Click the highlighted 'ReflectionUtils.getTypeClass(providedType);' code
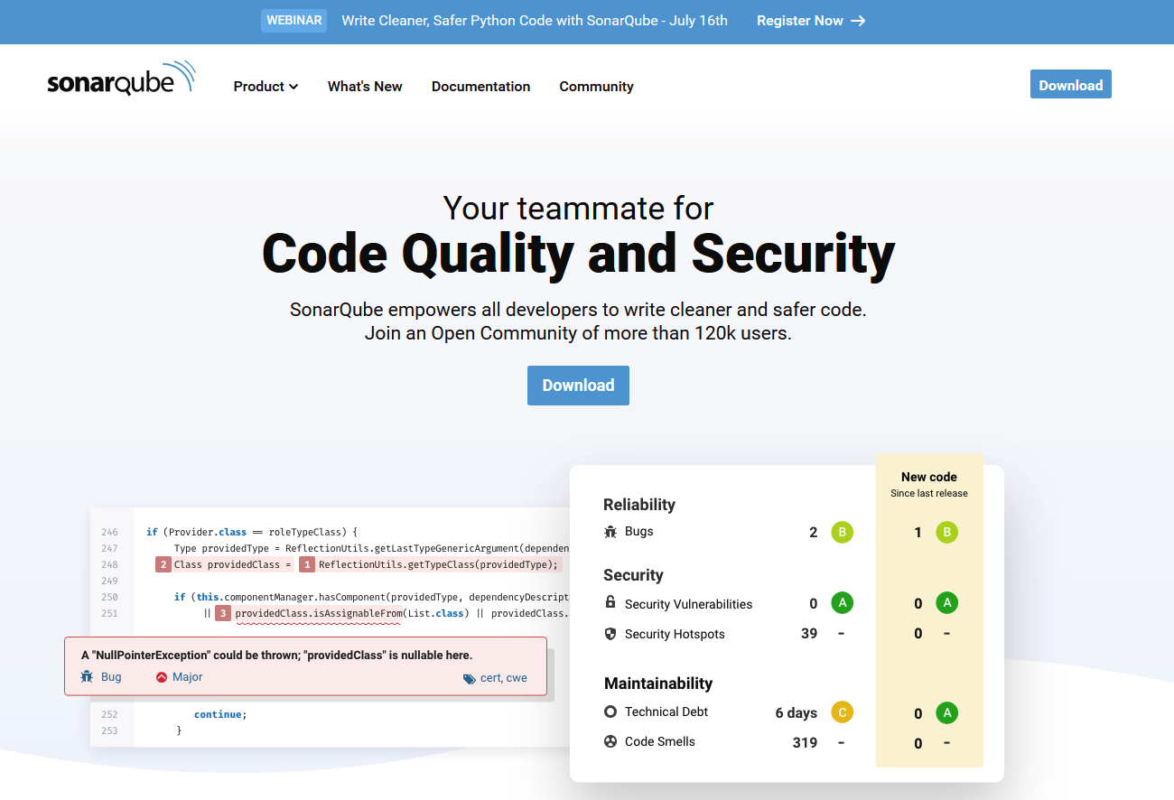This screenshot has height=800, width=1174. [x=438, y=565]
